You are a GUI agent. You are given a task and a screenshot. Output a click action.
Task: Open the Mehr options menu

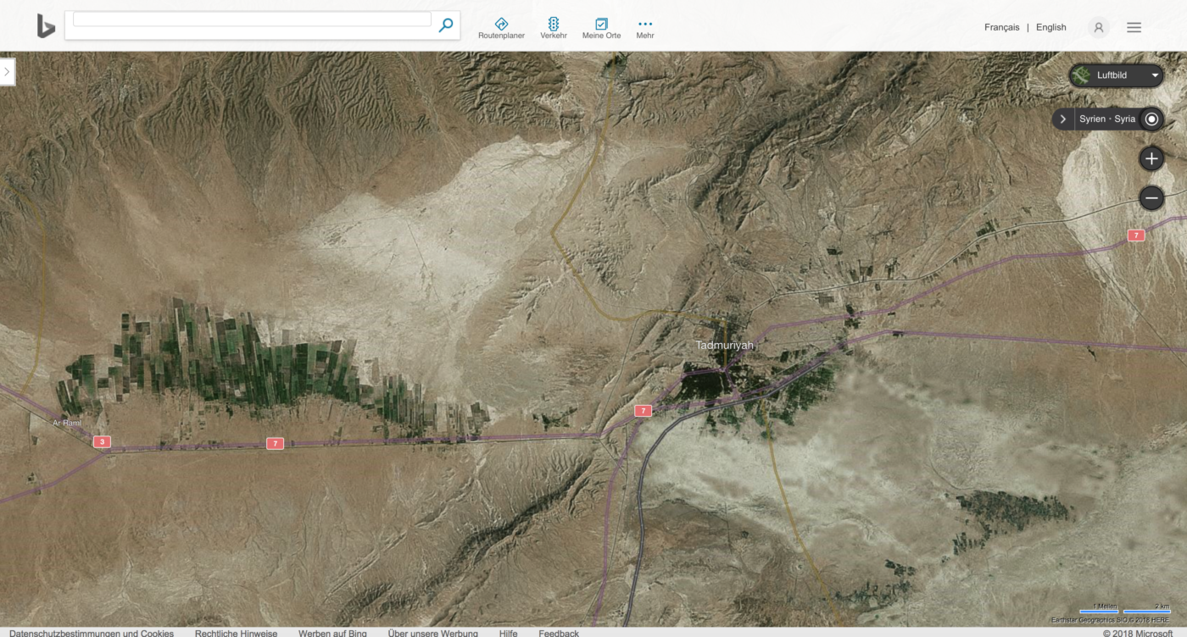[645, 28]
